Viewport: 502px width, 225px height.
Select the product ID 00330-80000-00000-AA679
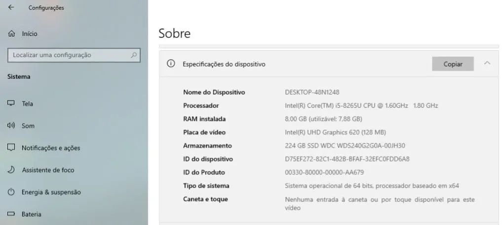point(324,172)
